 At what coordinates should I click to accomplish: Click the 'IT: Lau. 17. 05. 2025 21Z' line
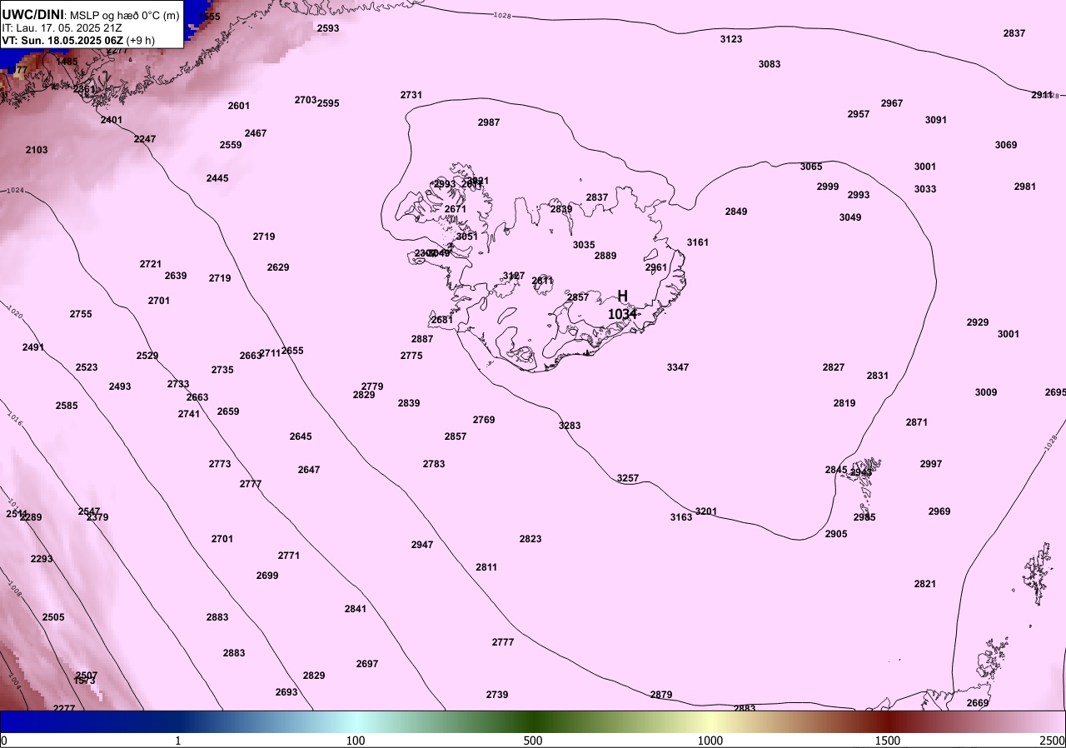coord(62,27)
